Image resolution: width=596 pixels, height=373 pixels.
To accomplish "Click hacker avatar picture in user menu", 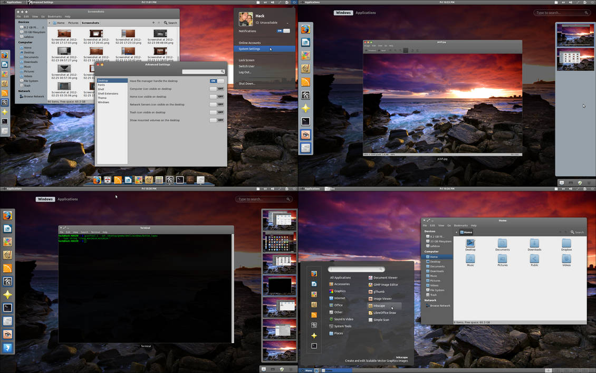I will [246, 19].
